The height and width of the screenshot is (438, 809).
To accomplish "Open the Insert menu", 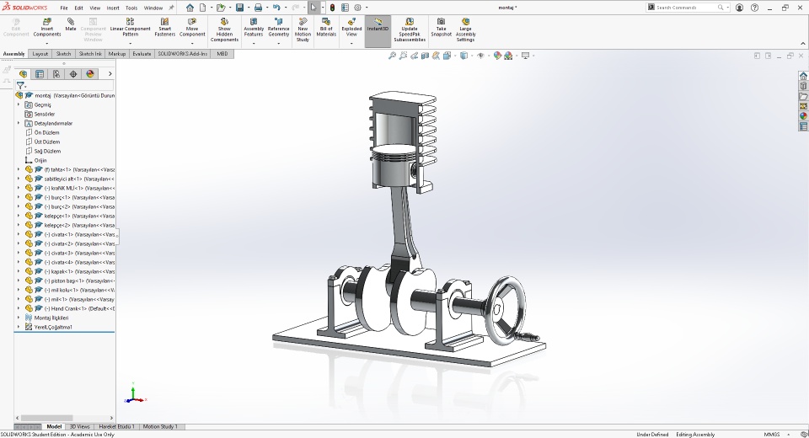I will pos(113,8).
